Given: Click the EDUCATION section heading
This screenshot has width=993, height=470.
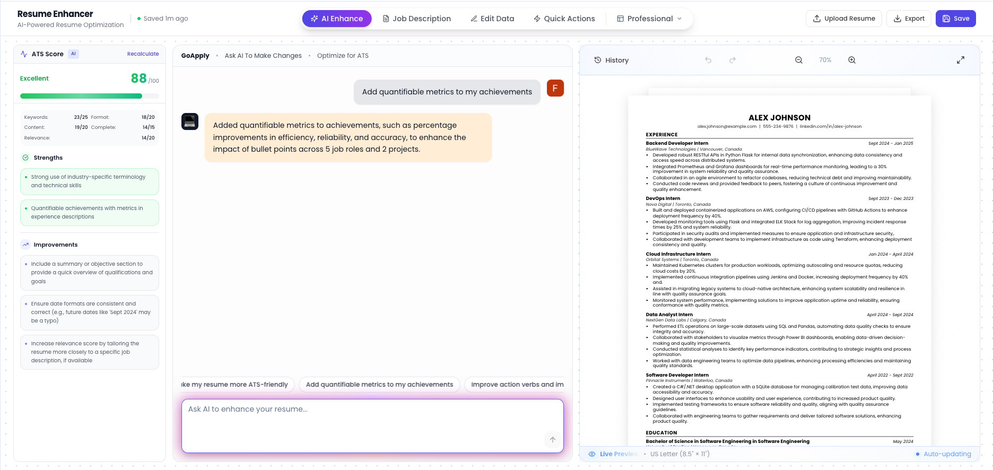Looking at the screenshot, I should 661,433.
